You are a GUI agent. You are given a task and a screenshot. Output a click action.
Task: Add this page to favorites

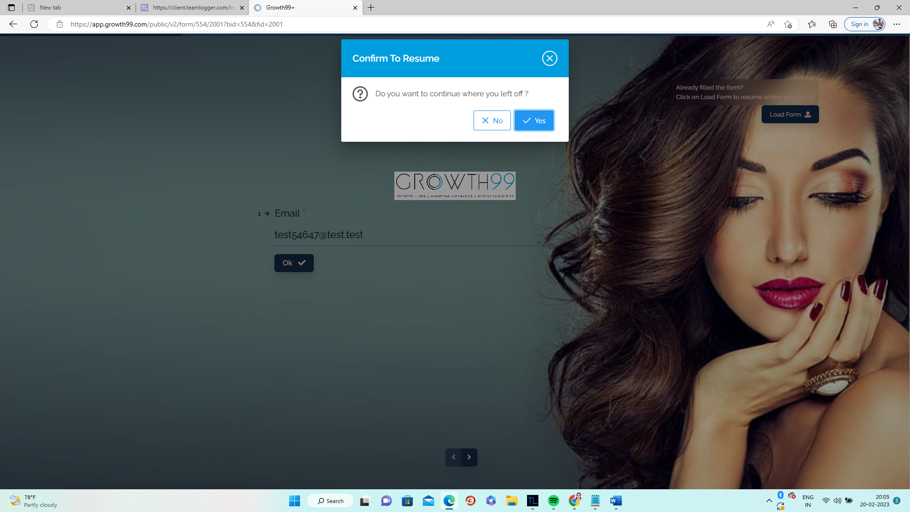coord(788,24)
